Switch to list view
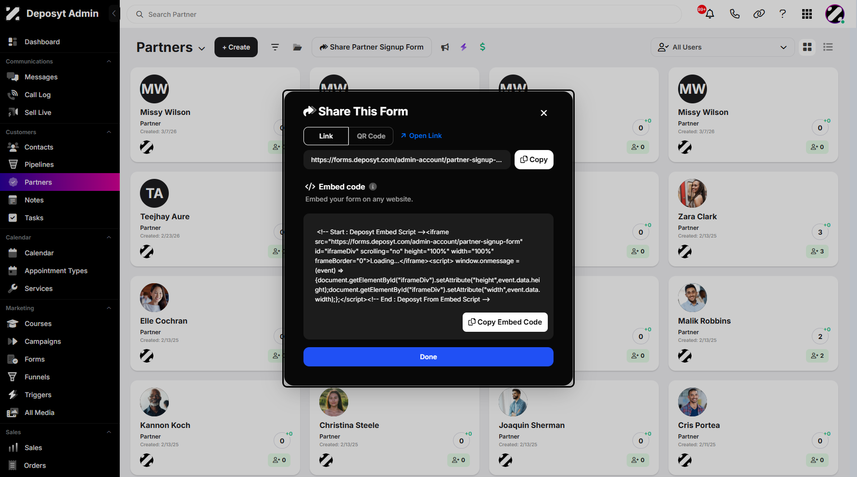The image size is (857, 477). point(828,47)
